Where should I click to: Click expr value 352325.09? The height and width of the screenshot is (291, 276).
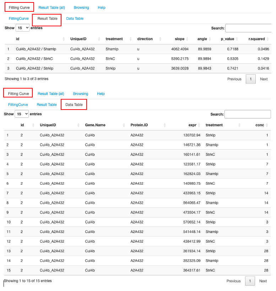[192, 260]
